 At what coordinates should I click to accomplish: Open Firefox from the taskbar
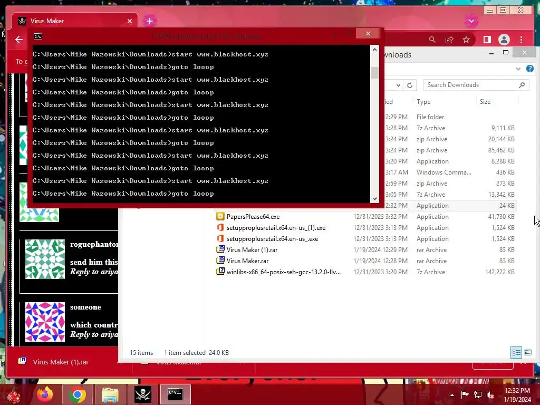click(45, 394)
